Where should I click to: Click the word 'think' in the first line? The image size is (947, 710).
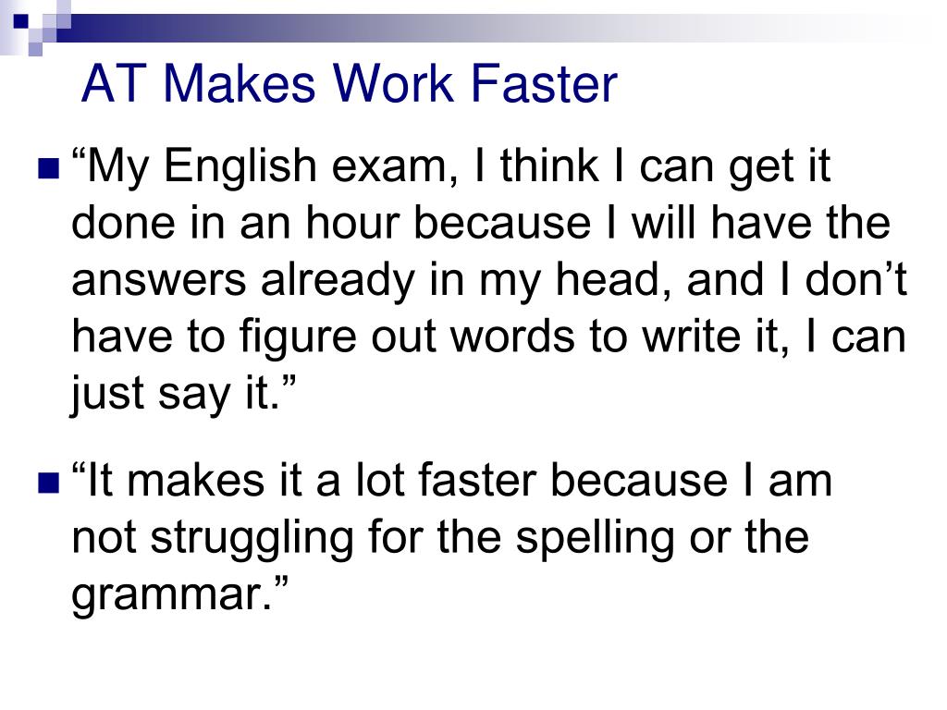coord(549,165)
